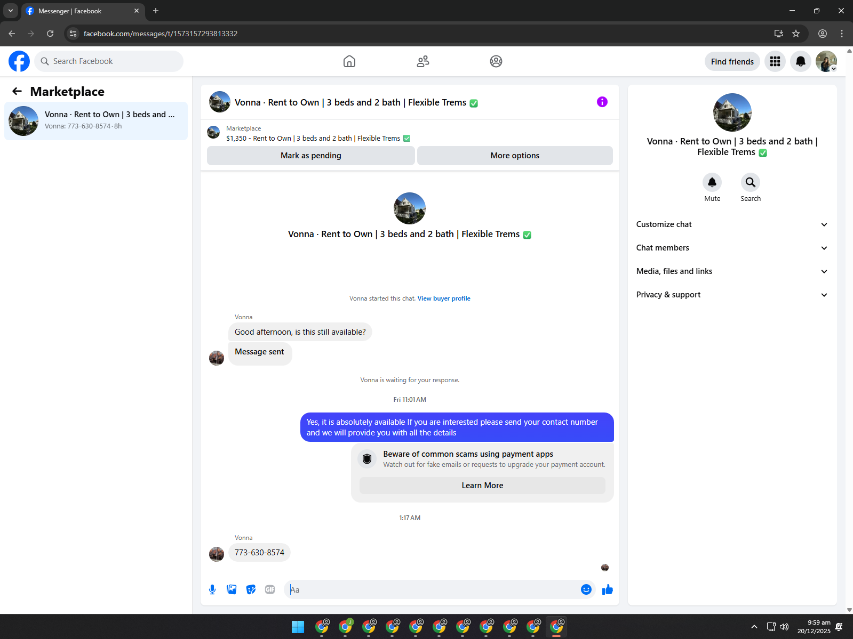The height and width of the screenshot is (639, 853).
Task: Click Mark as pending
Action: 311,156
